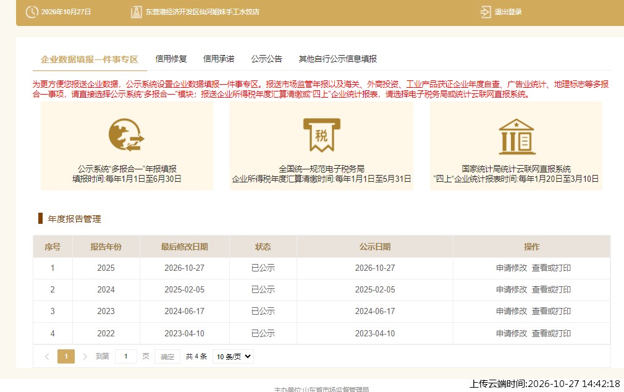Click publication date 2023-04-10
The height and width of the screenshot is (392, 624).
(x=375, y=333)
